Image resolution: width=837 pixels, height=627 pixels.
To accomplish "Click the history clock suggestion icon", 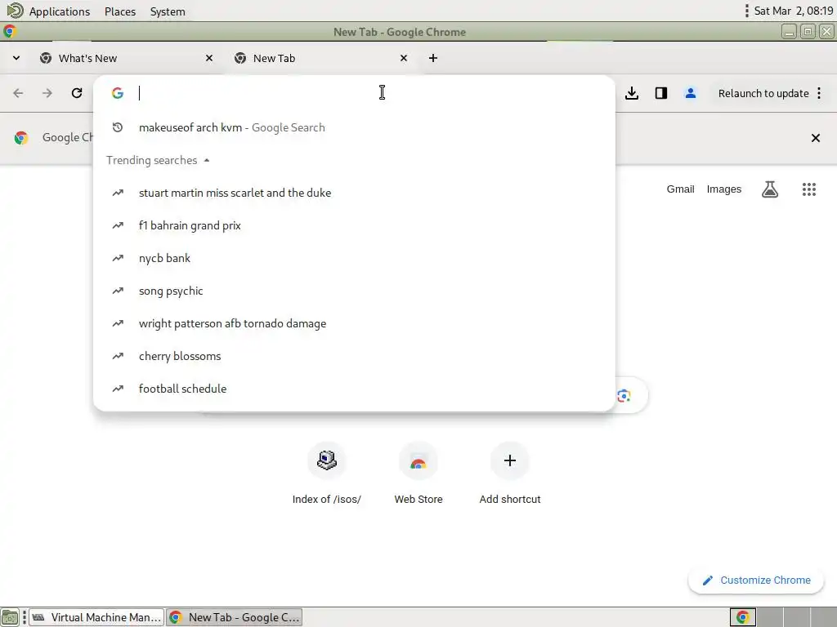I will pyautogui.click(x=118, y=127).
